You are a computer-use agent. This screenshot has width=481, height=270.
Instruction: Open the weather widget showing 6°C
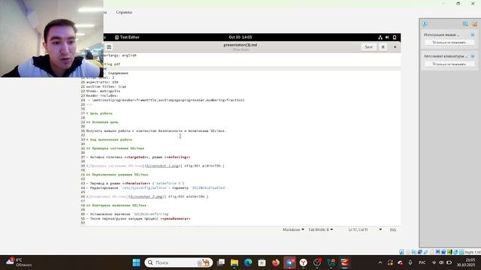[20, 262]
